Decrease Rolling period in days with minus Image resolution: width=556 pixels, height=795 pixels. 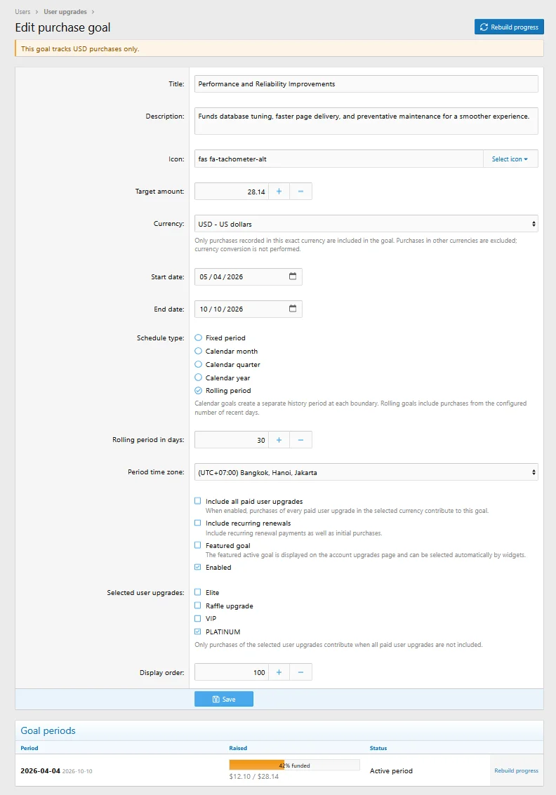point(300,440)
